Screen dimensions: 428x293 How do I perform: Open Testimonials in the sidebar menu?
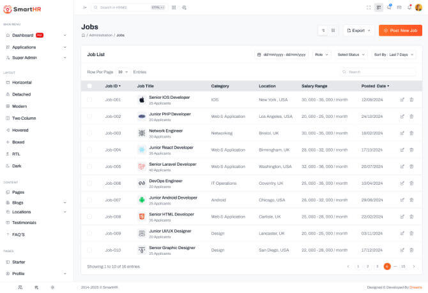coord(24,222)
